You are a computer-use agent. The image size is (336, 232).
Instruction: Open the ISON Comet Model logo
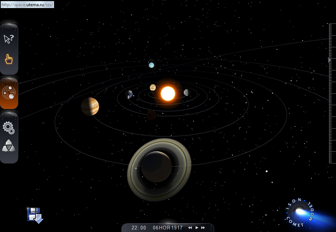pos(301,211)
